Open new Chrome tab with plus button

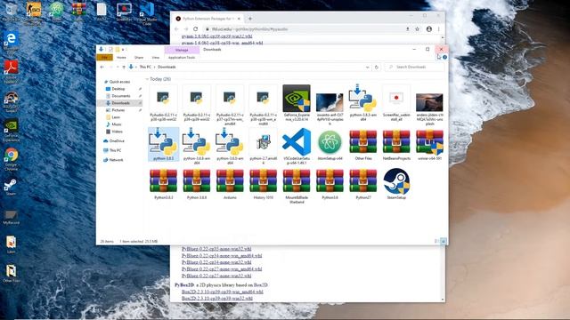(x=250, y=19)
